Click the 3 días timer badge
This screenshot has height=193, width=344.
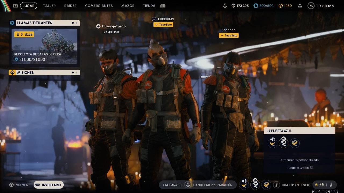(x=24, y=34)
